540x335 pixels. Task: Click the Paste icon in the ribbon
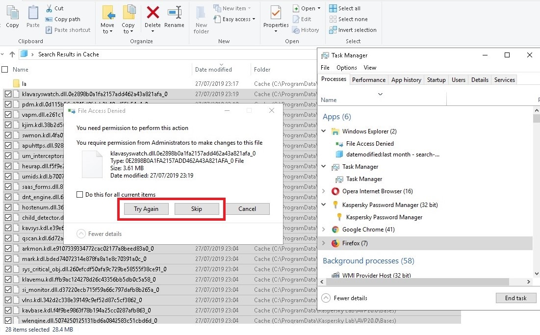pyautogui.click(x=33, y=13)
